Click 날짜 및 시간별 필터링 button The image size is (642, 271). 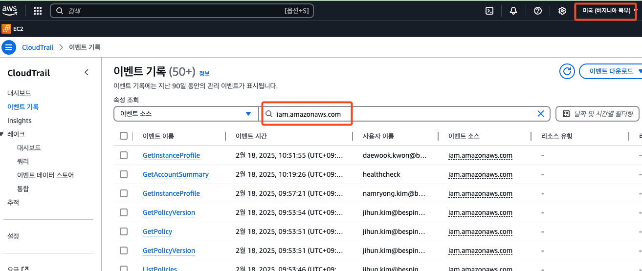click(x=598, y=114)
